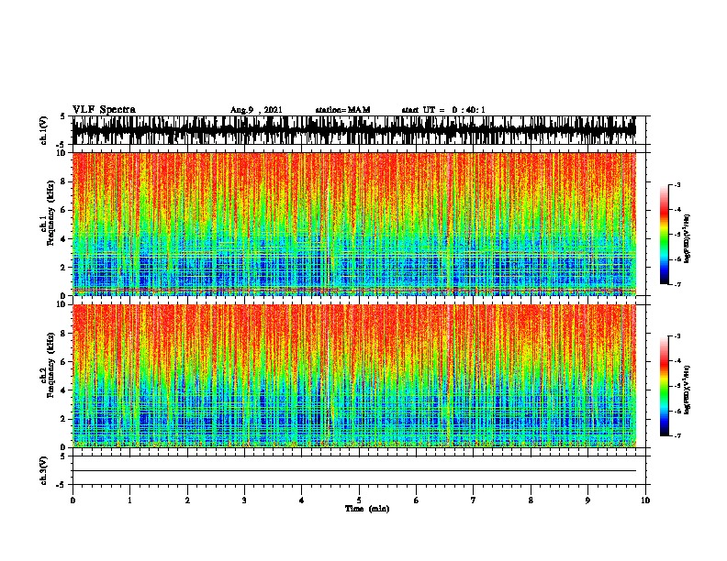This screenshot has width=727, height=561.
Task: Click the "5" tick on ch.1(V) axis
Action: tap(62, 116)
